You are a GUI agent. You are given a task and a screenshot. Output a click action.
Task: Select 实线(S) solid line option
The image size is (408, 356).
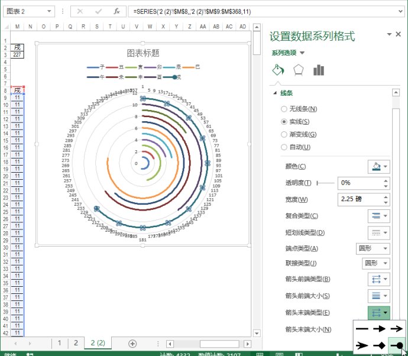click(x=295, y=122)
